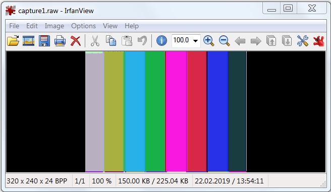The width and height of the screenshot is (331, 192).
Task: Save the image with floppy disk icon
Action: (x=44, y=41)
